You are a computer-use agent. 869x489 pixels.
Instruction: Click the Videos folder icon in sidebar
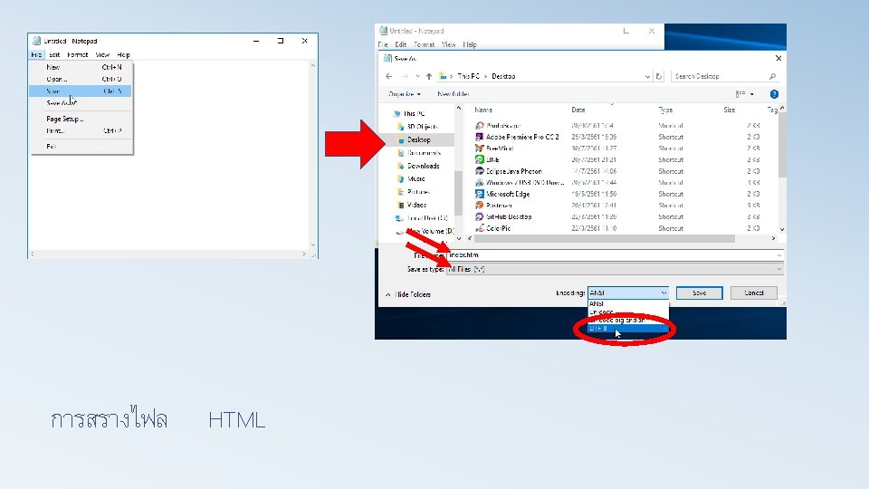point(400,206)
